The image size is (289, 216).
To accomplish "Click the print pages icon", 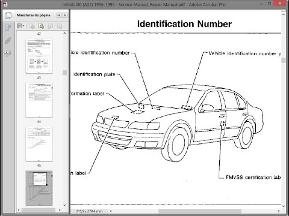I will click(x=60, y=26).
